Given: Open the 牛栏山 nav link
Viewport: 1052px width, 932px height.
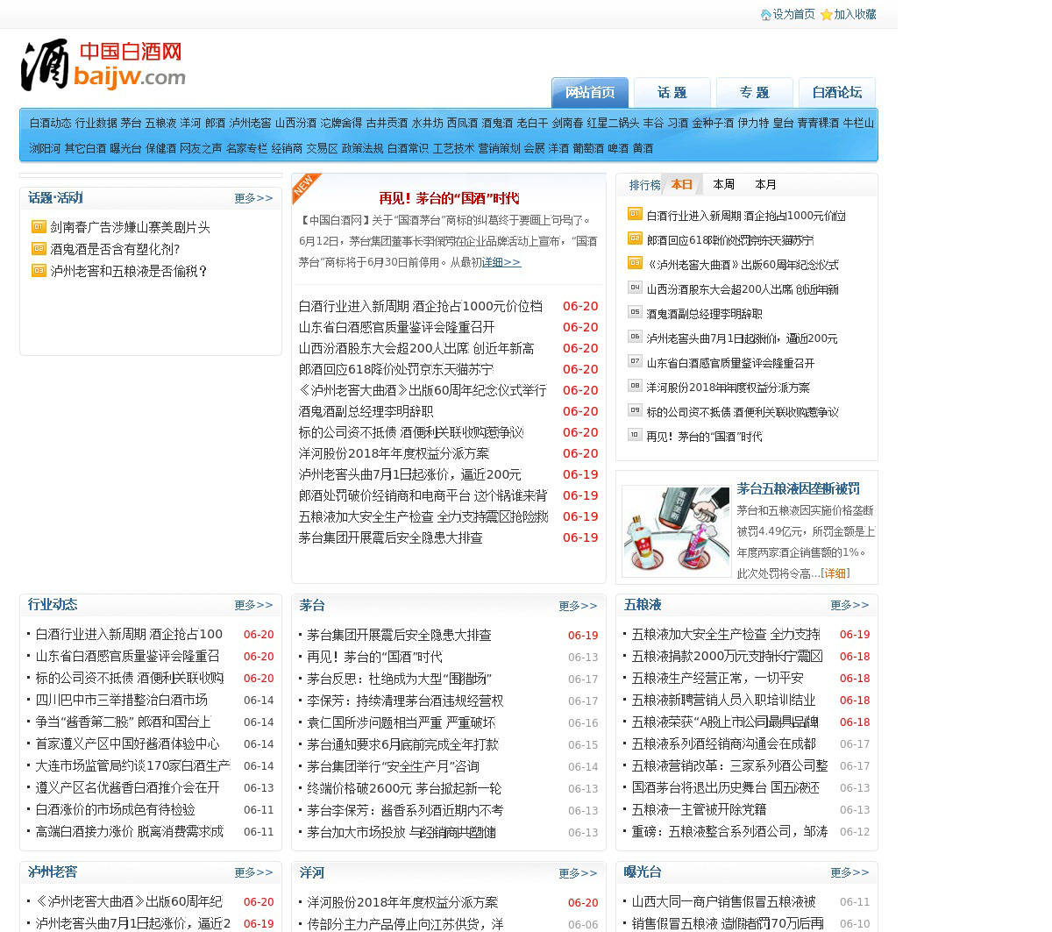Looking at the screenshot, I should click(858, 124).
